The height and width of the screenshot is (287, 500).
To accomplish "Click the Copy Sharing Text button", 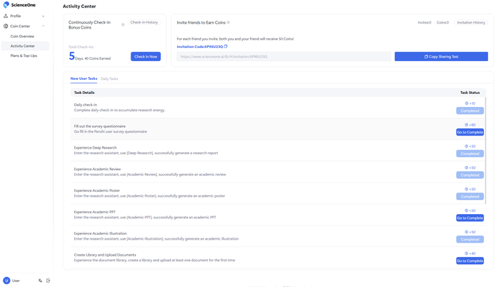I will pyautogui.click(x=442, y=56).
